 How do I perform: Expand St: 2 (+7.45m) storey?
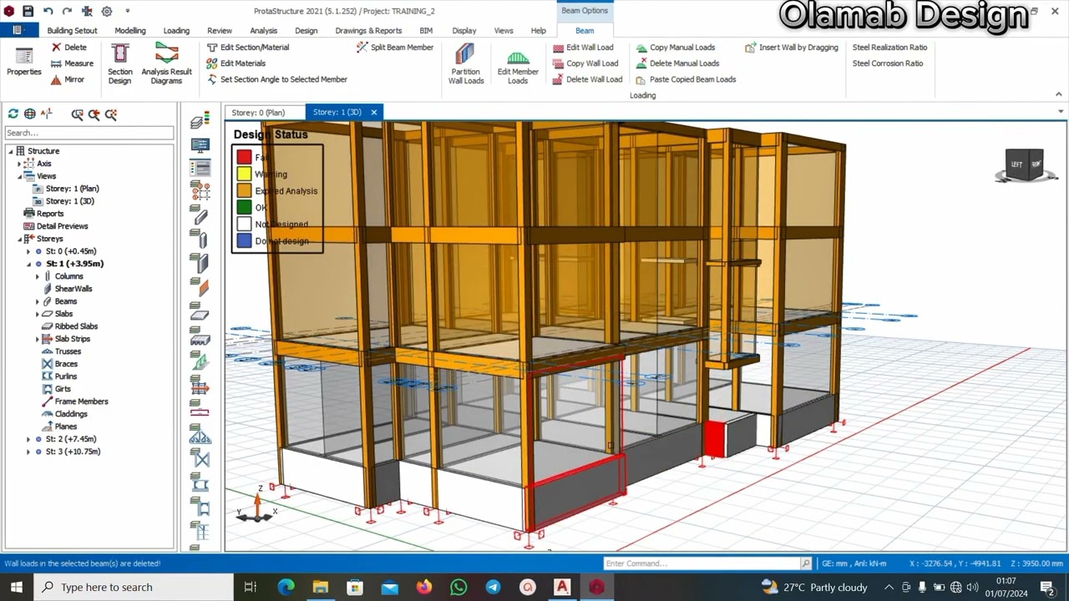pos(28,439)
